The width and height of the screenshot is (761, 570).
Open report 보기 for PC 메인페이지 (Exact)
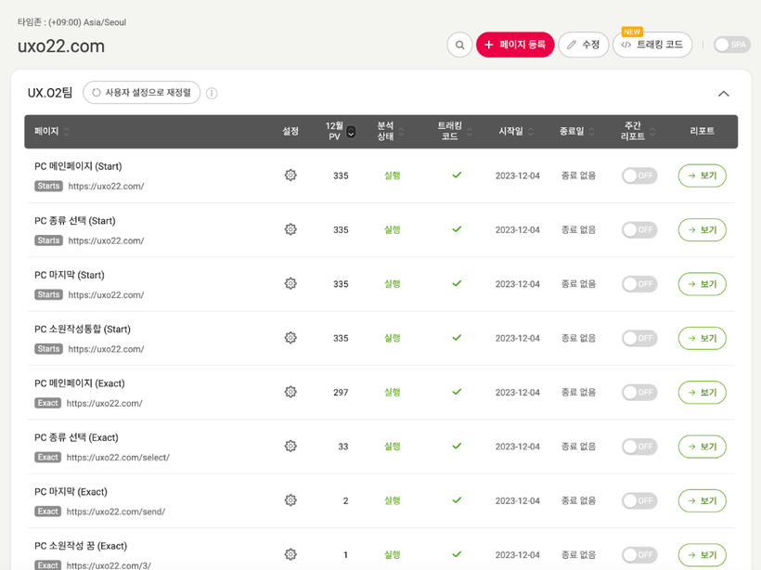pos(702,393)
